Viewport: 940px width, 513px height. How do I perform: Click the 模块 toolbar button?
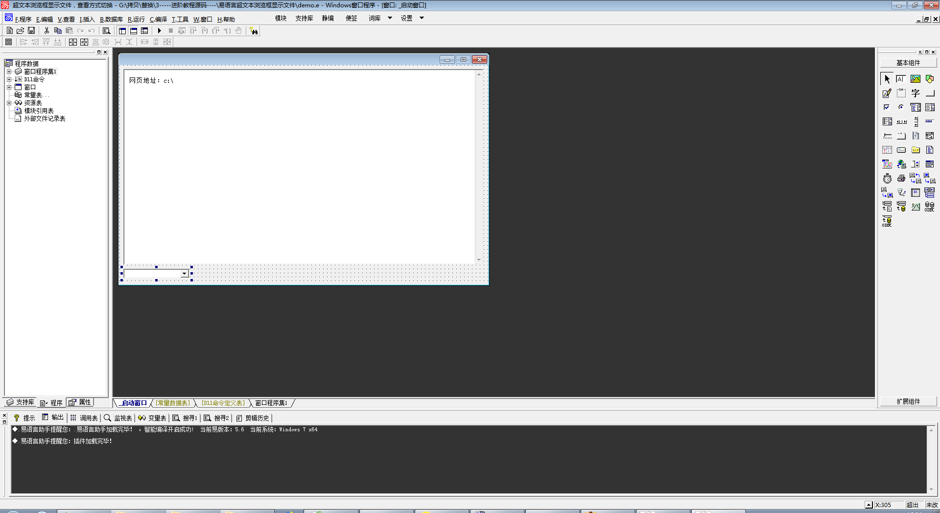(281, 18)
